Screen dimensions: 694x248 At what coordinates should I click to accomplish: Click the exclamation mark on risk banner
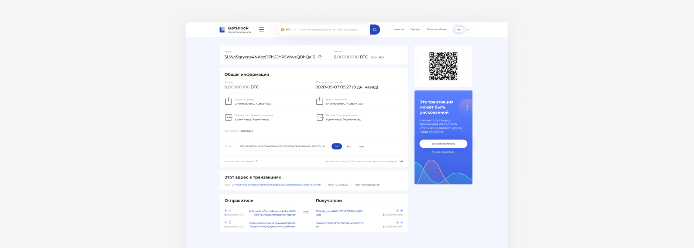[467, 107]
